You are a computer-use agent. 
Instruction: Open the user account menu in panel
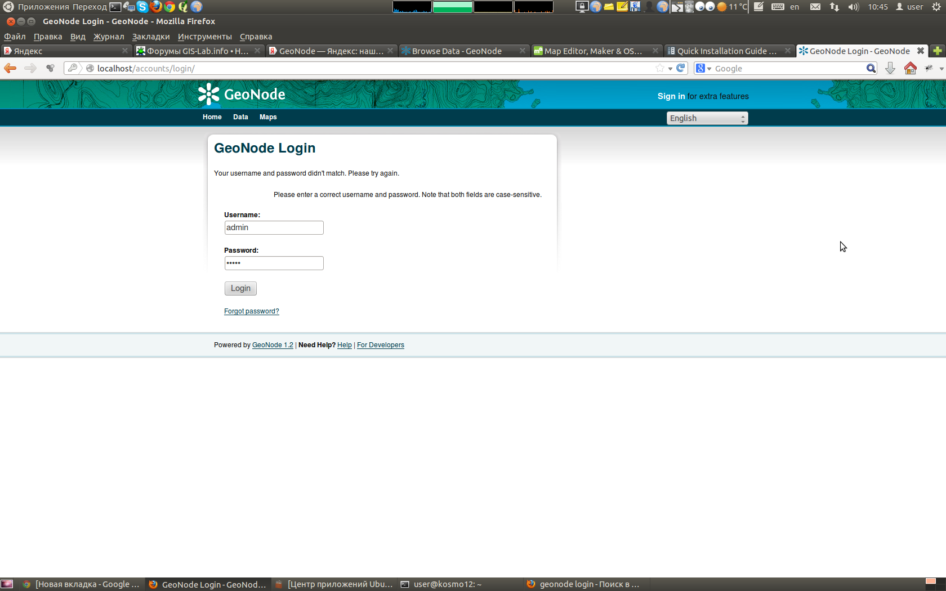(909, 7)
